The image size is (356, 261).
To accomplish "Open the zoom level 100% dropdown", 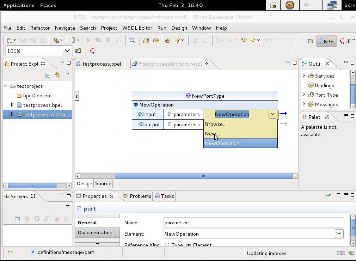I will (x=67, y=51).
